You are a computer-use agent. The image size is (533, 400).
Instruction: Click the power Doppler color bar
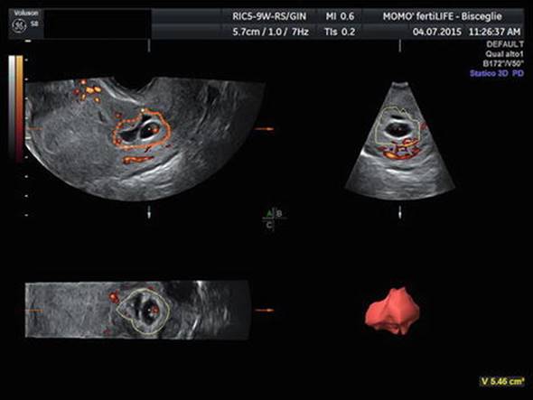pyautogui.click(x=19, y=107)
